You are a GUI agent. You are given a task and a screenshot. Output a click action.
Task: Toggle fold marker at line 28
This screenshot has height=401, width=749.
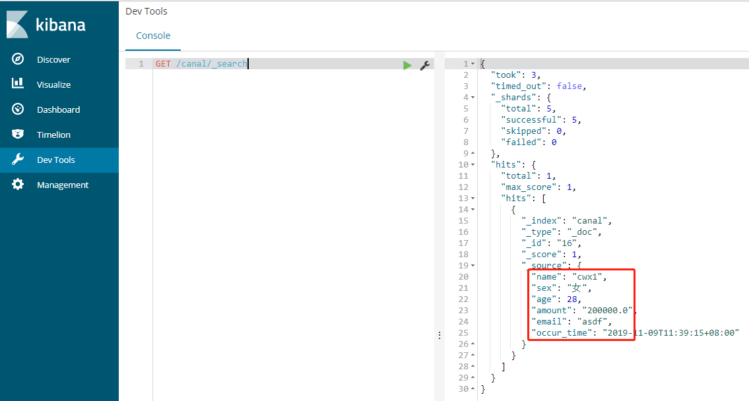473,366
